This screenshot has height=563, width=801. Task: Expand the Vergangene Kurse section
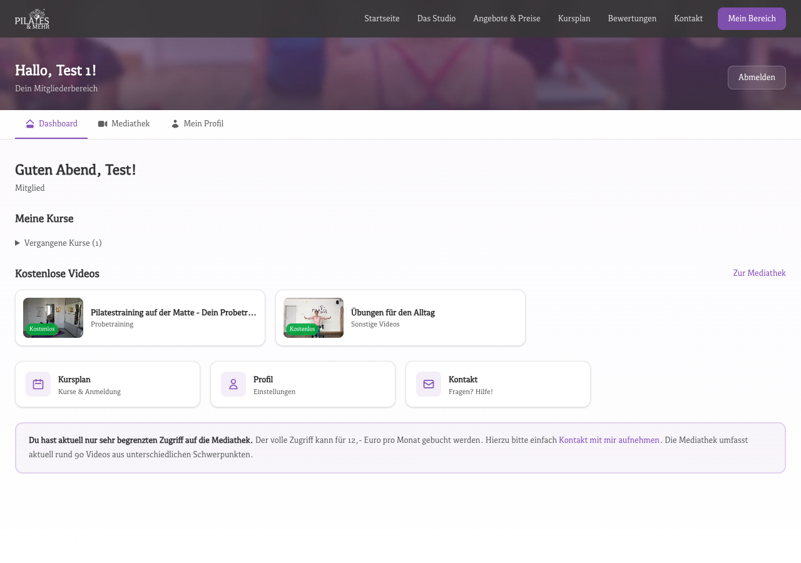pos(58,243)
